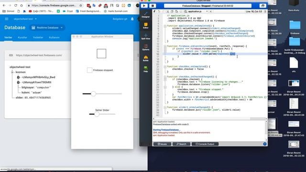Bookmark this page with the star icon
306x172 pixels.
tap(81, 5)
